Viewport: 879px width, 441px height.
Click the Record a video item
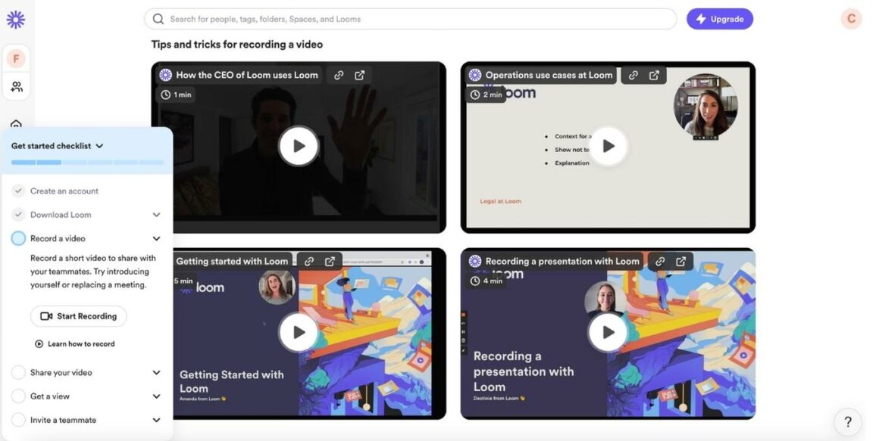pyautogui.click(x=58, y=238)
